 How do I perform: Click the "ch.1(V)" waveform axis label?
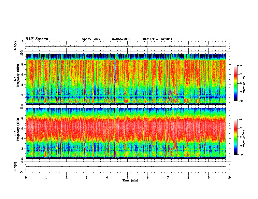point(15,46)
